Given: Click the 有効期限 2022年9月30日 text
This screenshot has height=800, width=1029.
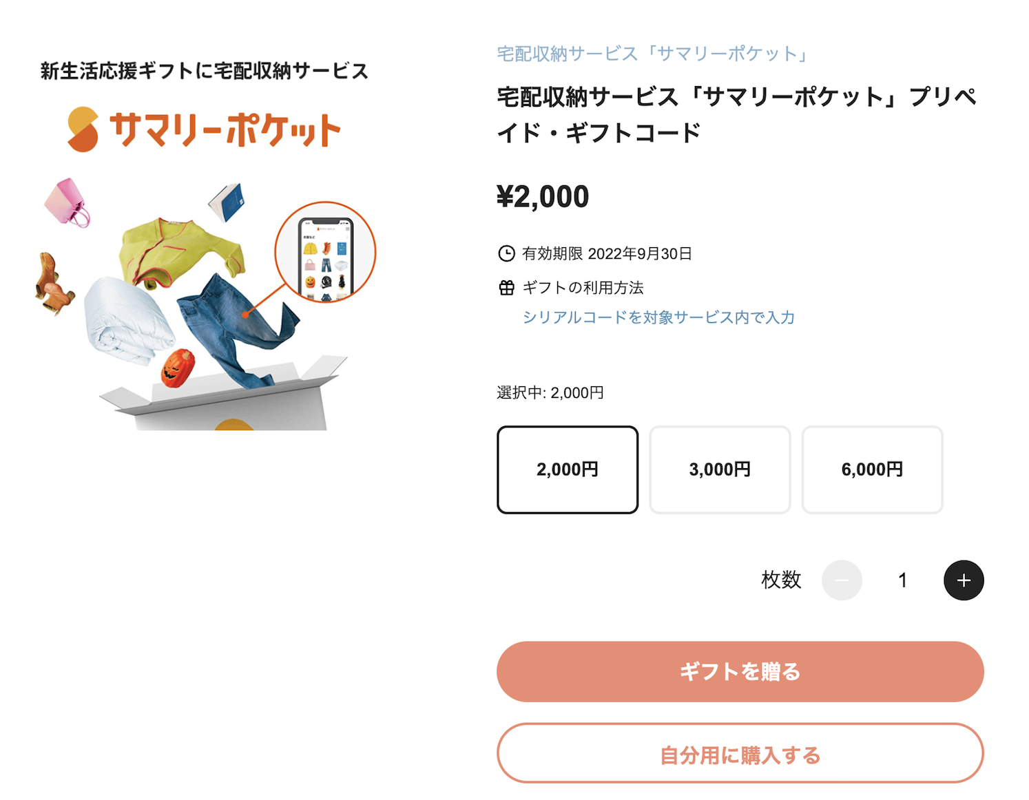Looking at the screenshot, I should 607,254.
